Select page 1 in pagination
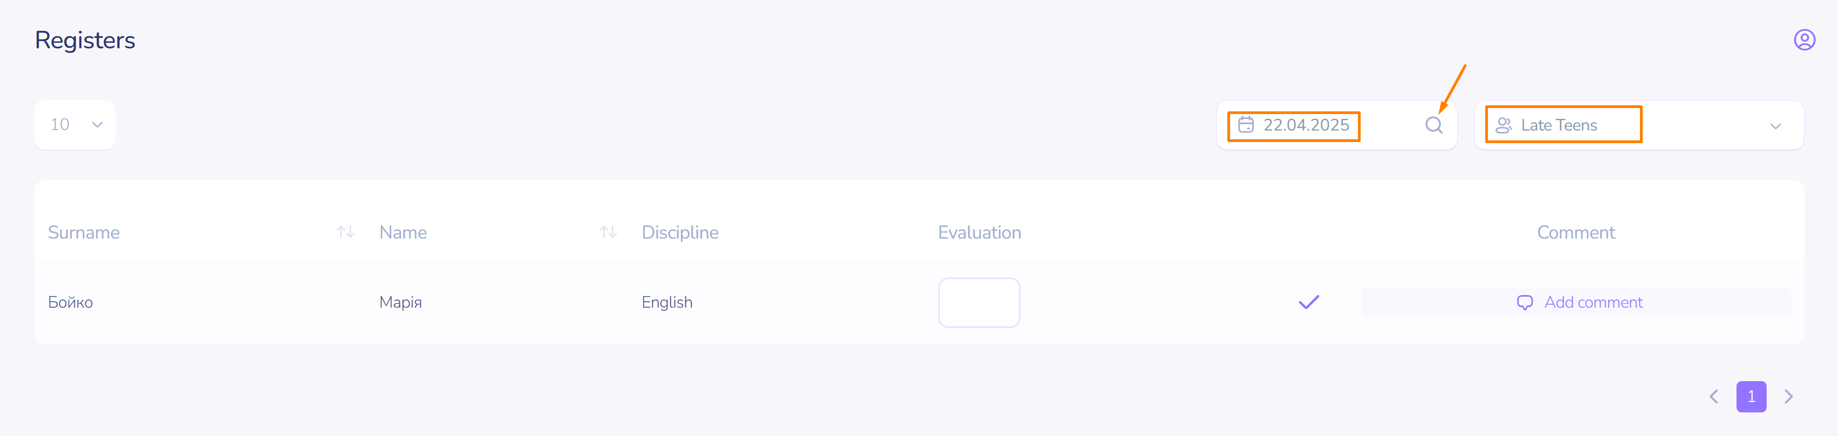The width and height of the screenshot is (1838, 436). click(1751, 397)
